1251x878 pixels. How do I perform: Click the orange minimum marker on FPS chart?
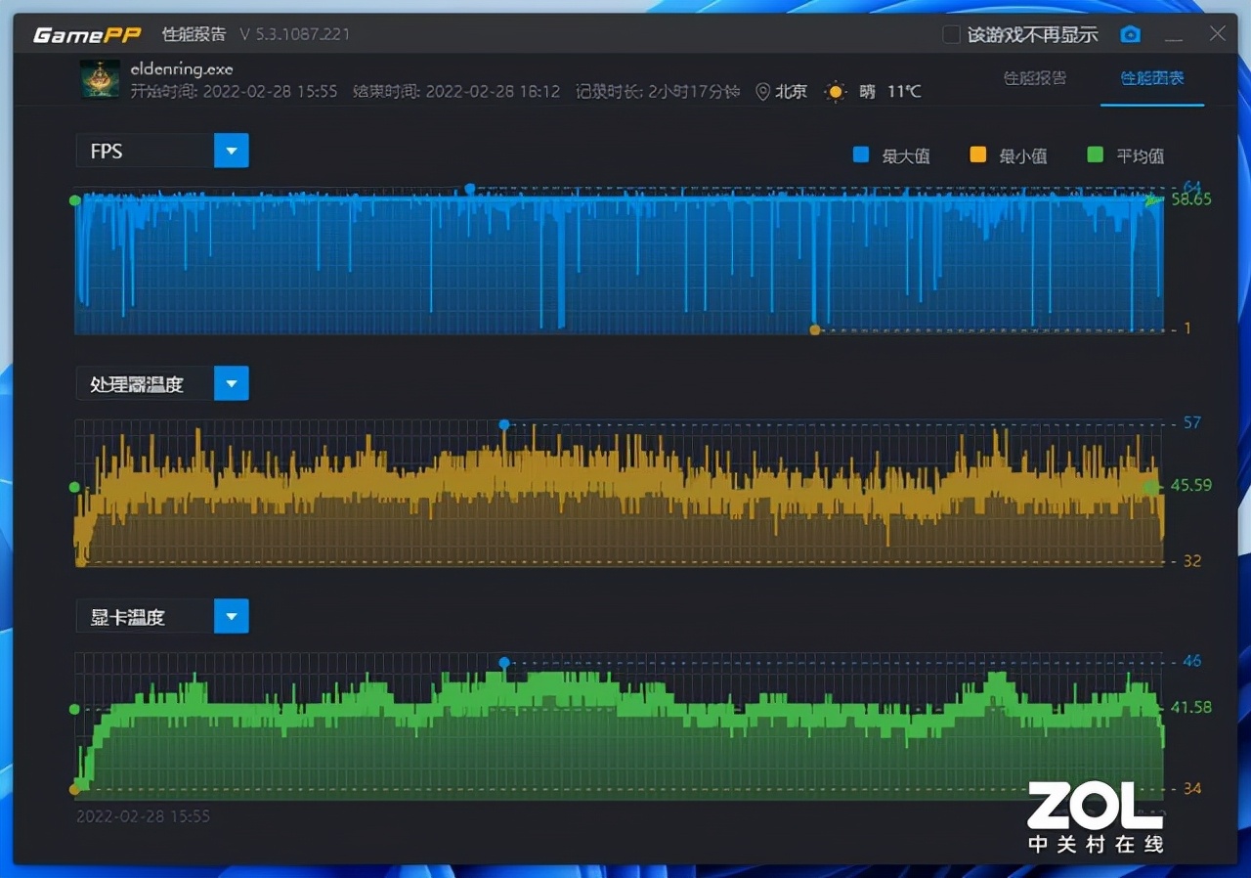814,329
